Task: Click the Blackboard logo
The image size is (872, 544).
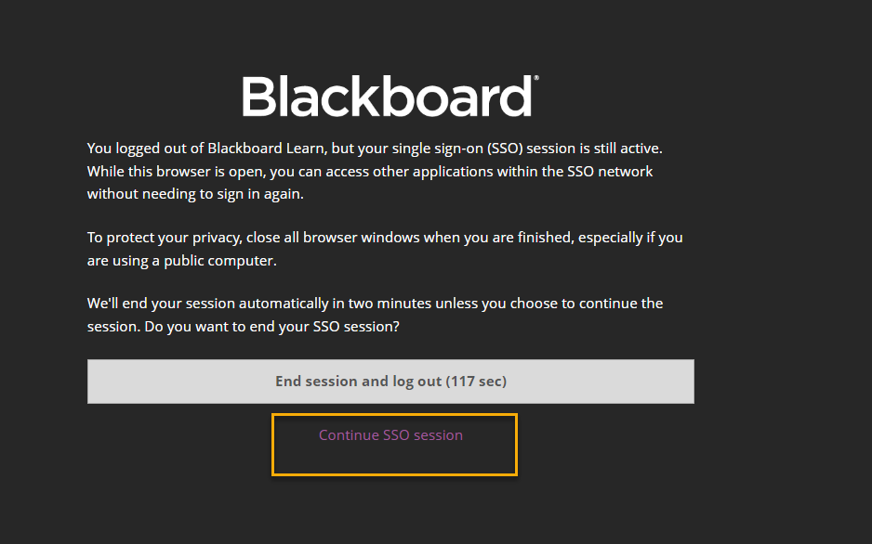Action: click(388, 97)
